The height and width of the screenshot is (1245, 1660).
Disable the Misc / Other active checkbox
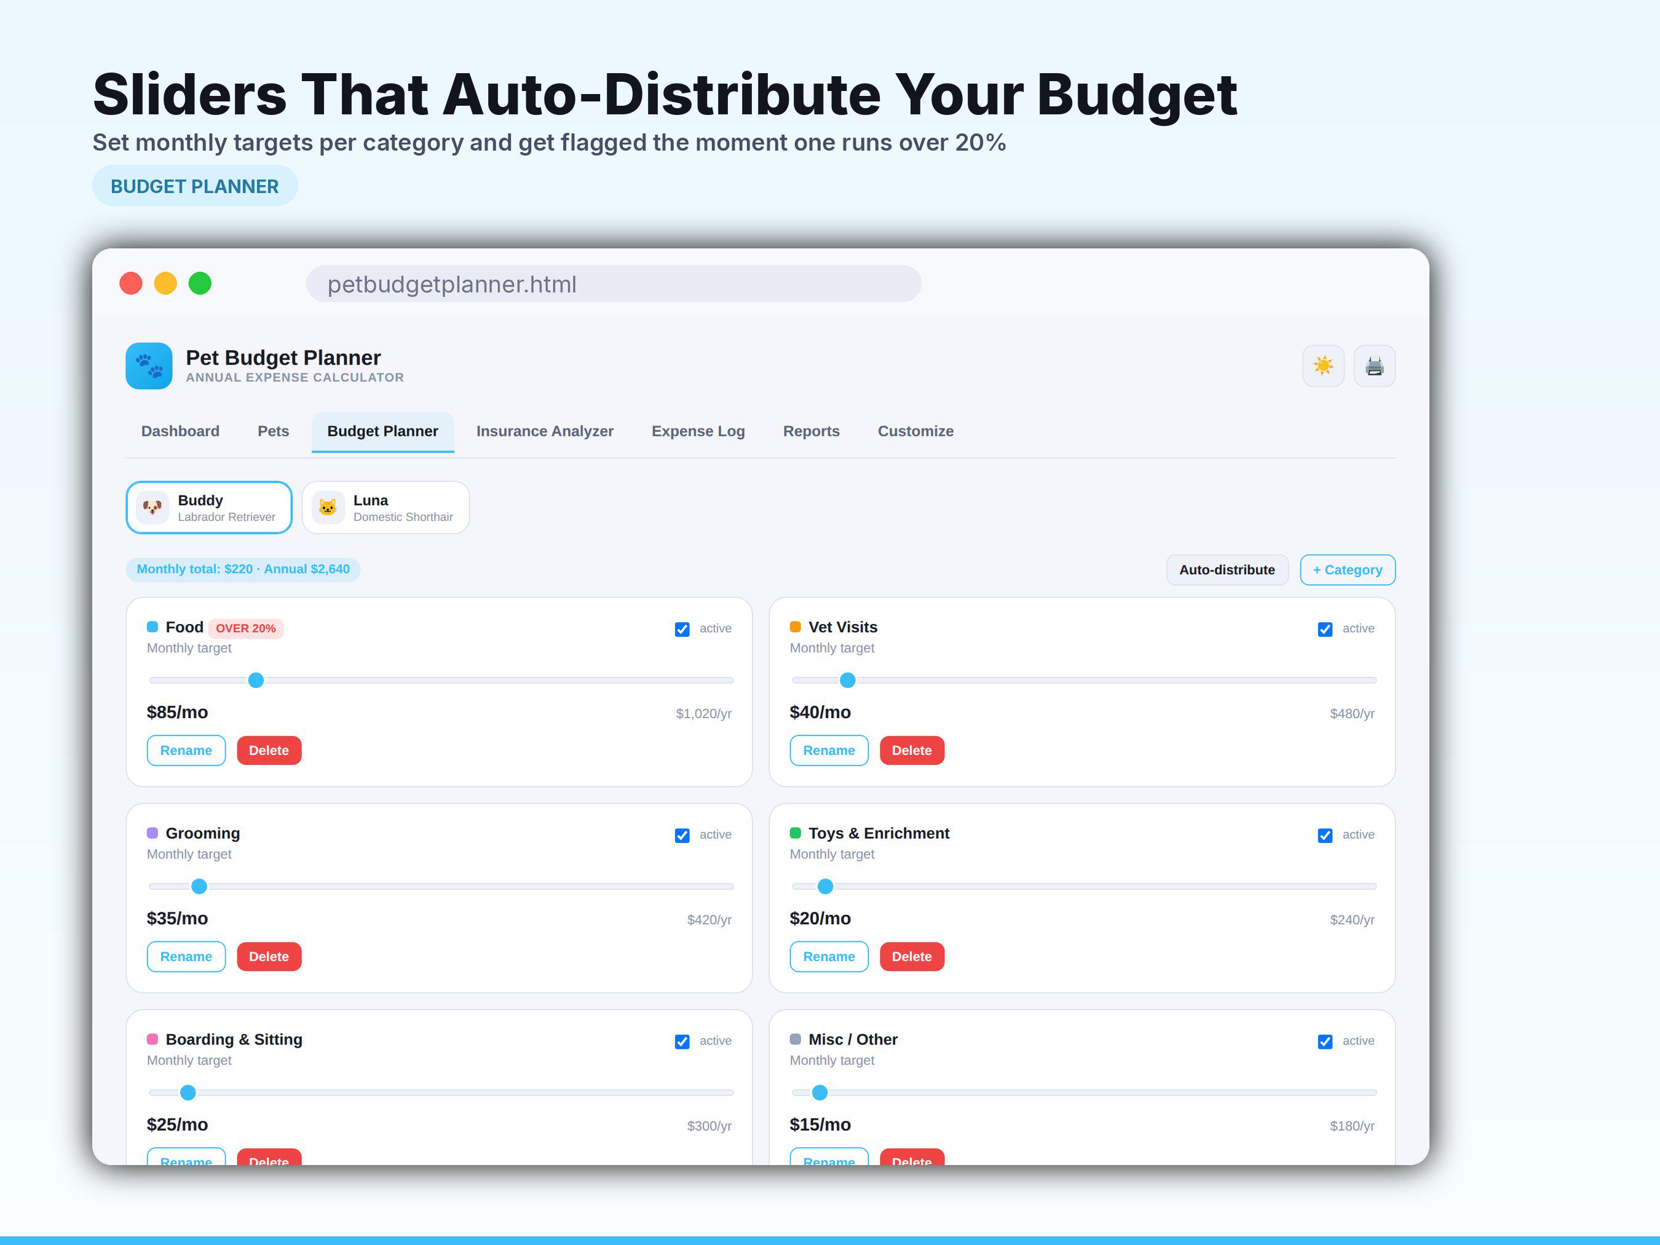pos(1326,1041)
